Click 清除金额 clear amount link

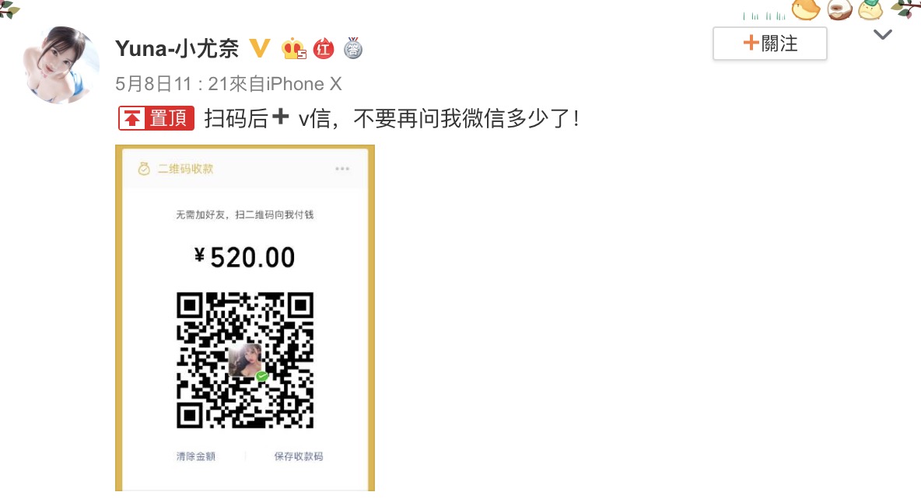(195, 456)
